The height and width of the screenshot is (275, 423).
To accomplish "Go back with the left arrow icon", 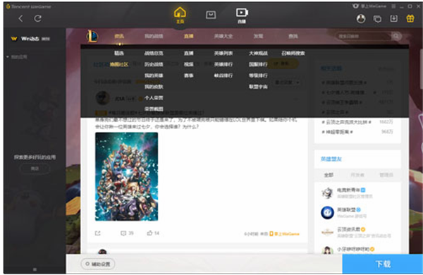I will click(20, 18).
